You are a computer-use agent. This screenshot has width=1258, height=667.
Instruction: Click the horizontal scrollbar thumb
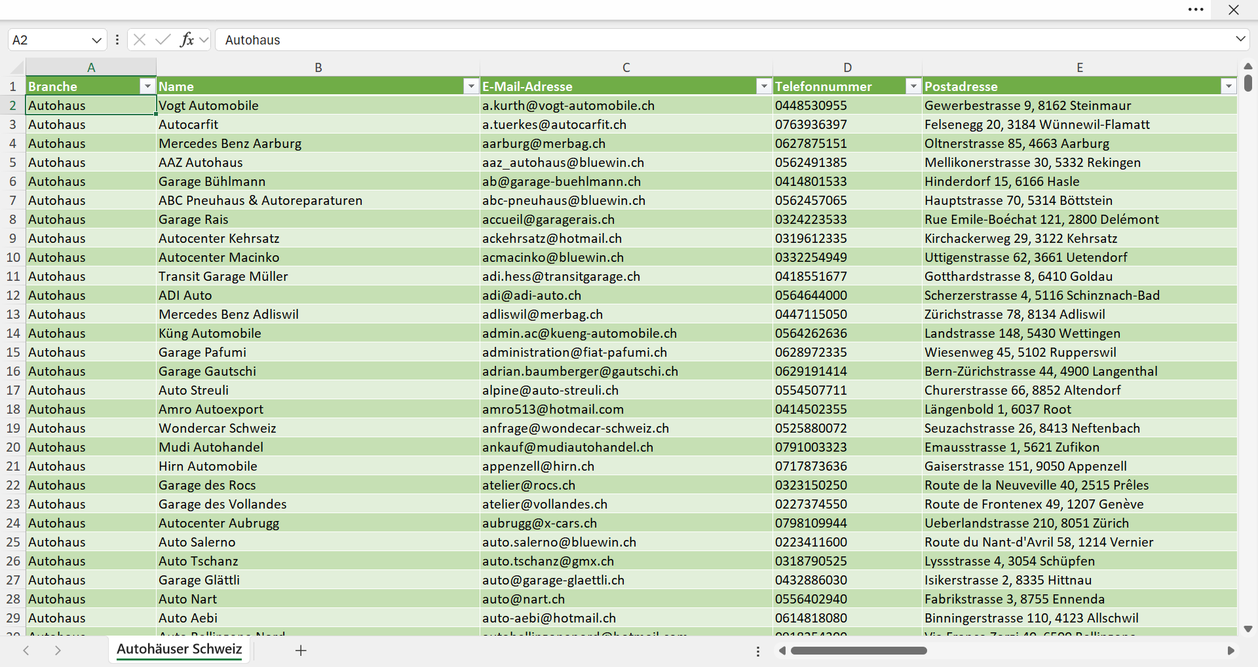[x=859, y=651]
